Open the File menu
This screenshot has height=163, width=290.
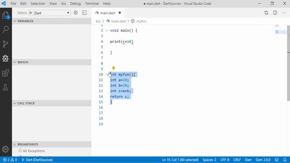pyautogui.click(x=13, y=4)
